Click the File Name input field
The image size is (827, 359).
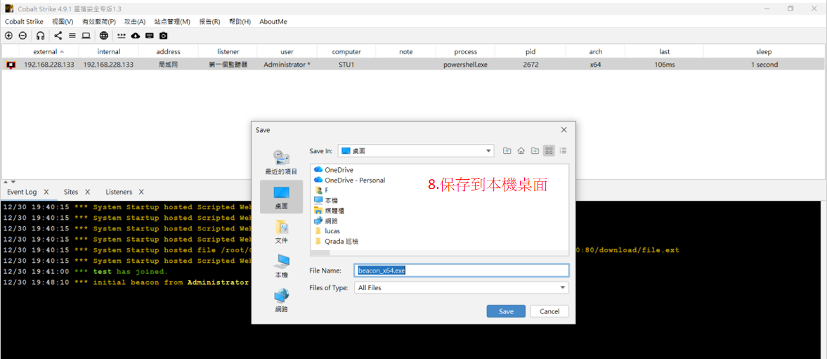462,270
